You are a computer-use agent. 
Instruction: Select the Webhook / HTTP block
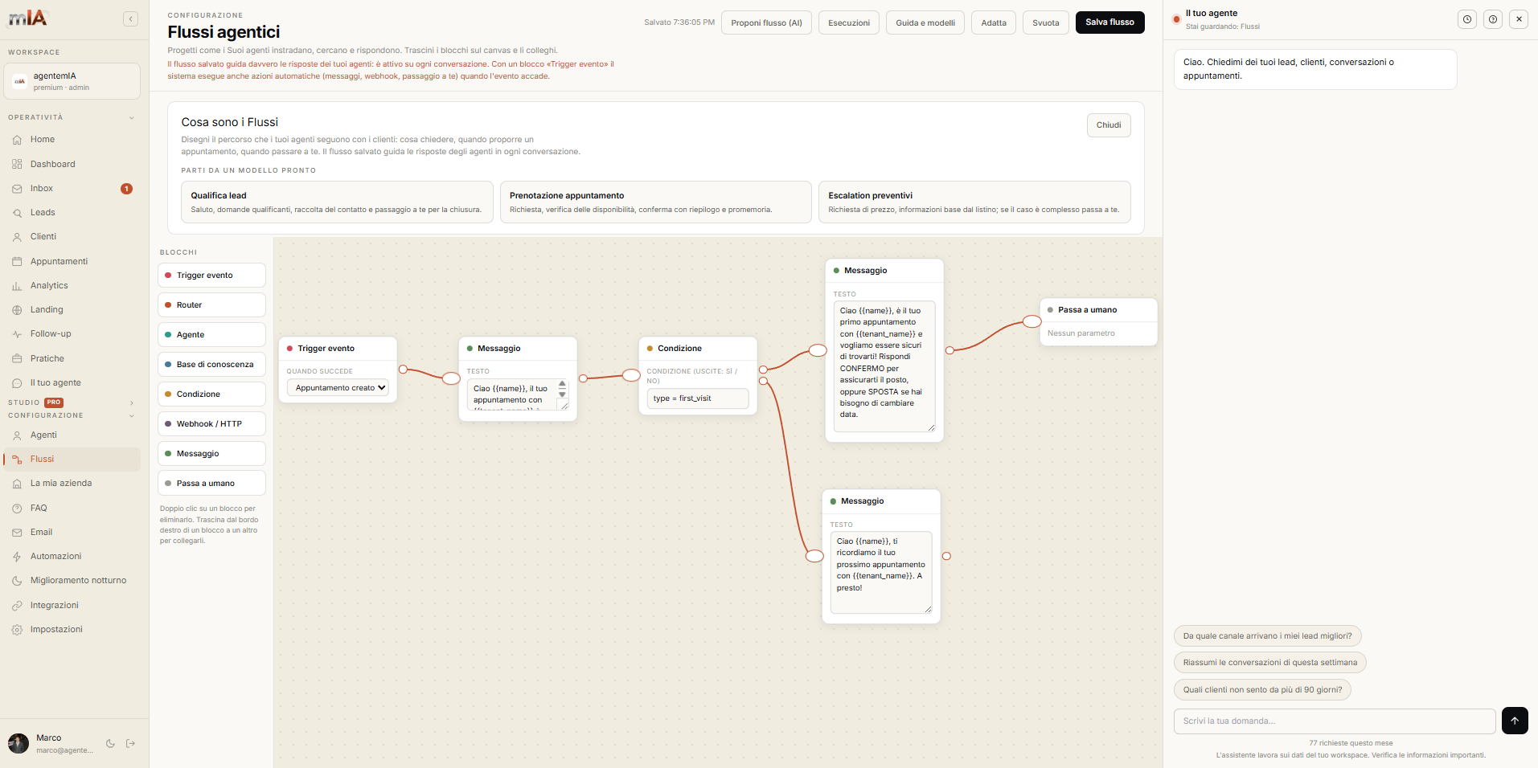(211, 424)
